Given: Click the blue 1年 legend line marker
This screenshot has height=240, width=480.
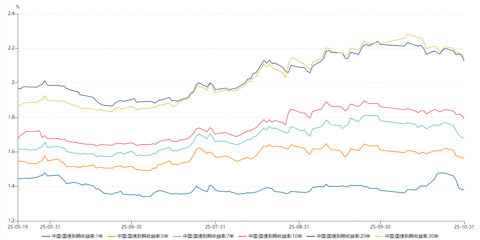Looking at the screenshot, I should [x=46, y=236].
